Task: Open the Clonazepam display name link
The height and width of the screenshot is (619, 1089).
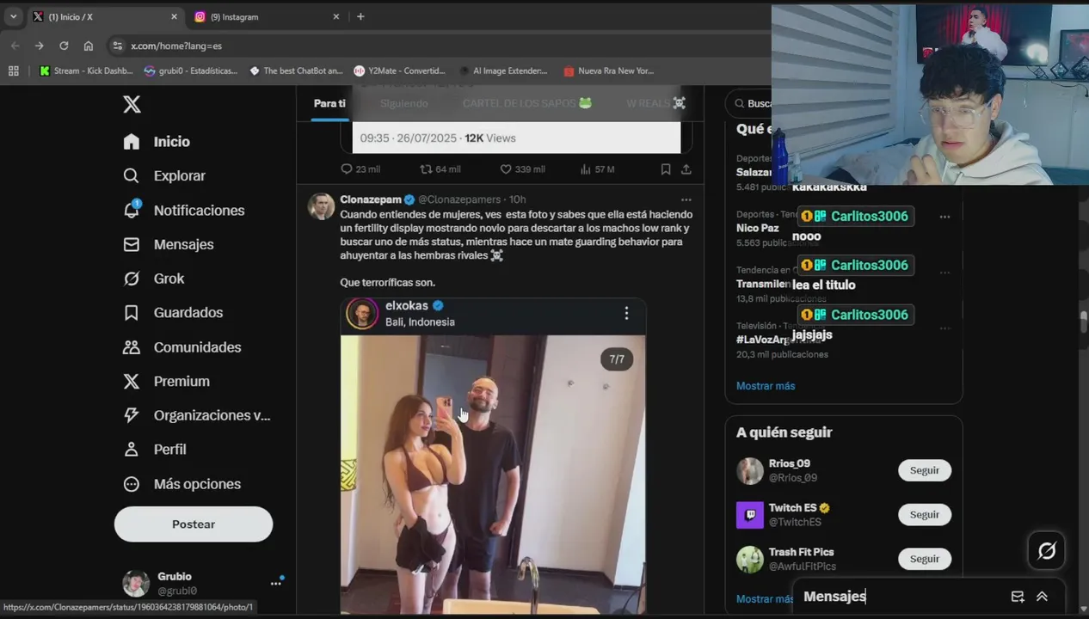Action: click(x=371, y=199)
